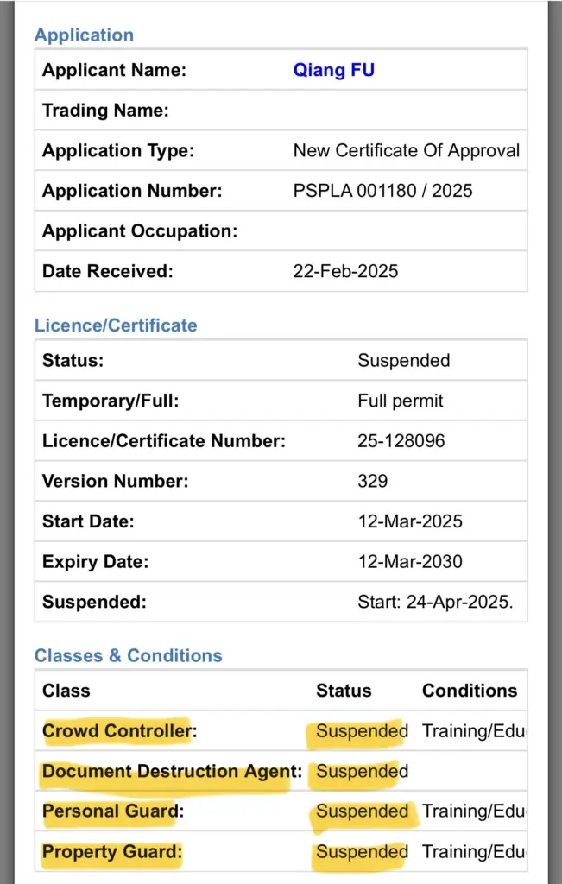562x884 pixels.
Task: Click the Full permit value
Action: coord(401,401)
